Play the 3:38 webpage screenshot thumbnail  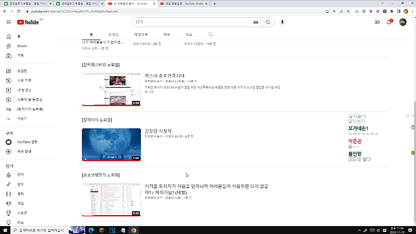point(111,89)
